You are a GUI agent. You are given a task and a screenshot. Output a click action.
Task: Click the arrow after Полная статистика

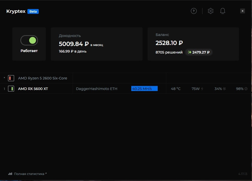46,173
